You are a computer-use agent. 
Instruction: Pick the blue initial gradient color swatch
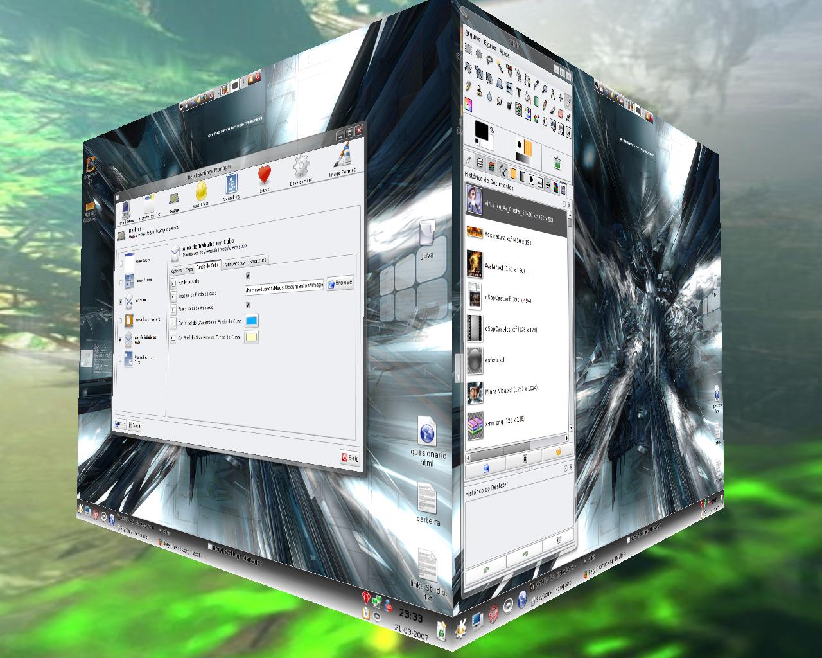click(x=252, y=320)
